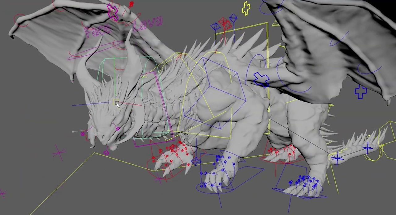This screenshot has width=396, height=215.
Task: Select the yellow cross control above the dragon's back
Action: 246,8
